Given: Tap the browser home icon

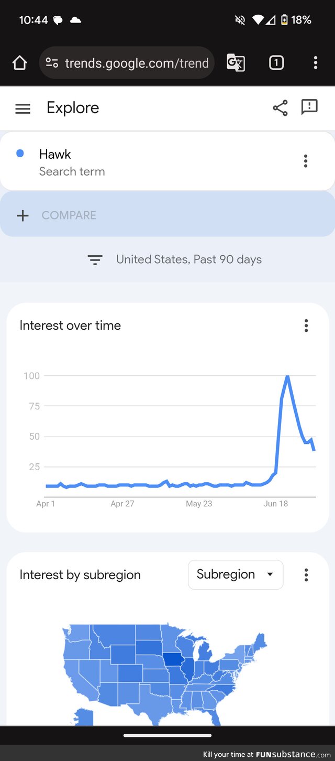Looking at the screenshot, I should click(19, 63).
